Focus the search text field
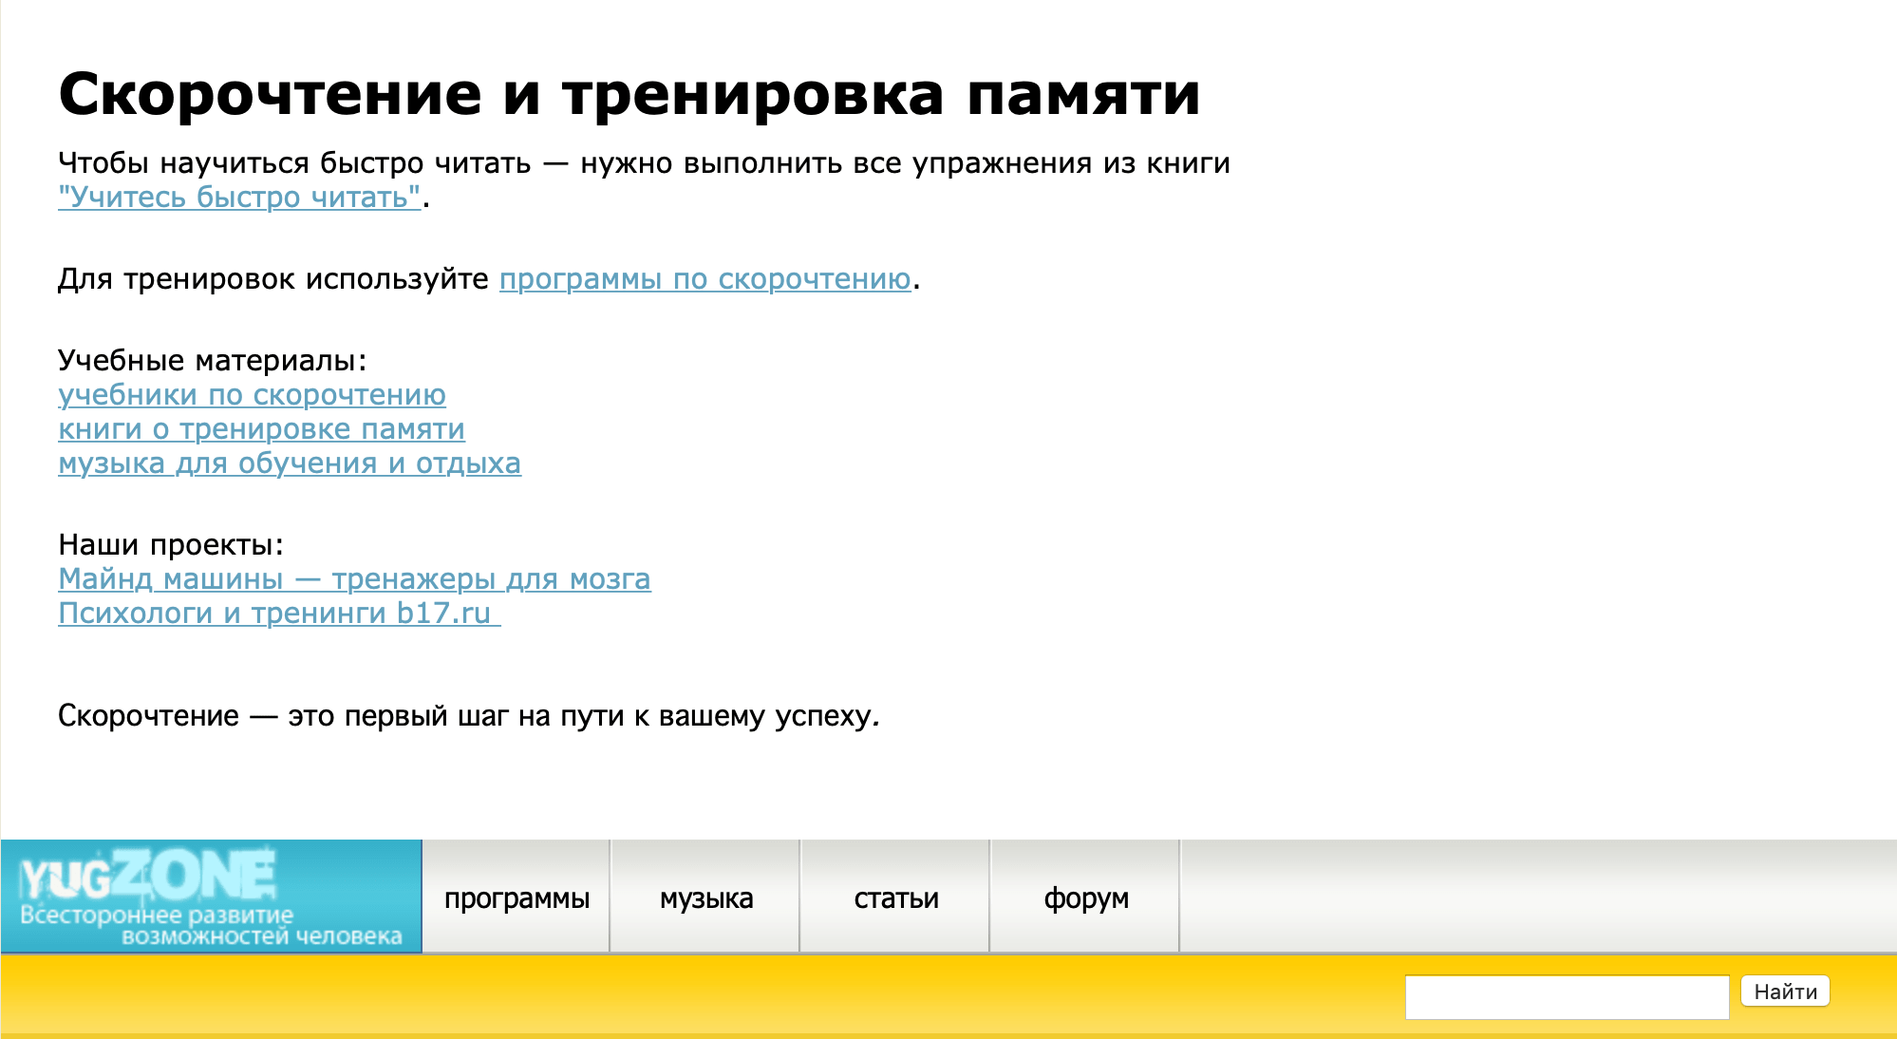 pos(1566,996)
